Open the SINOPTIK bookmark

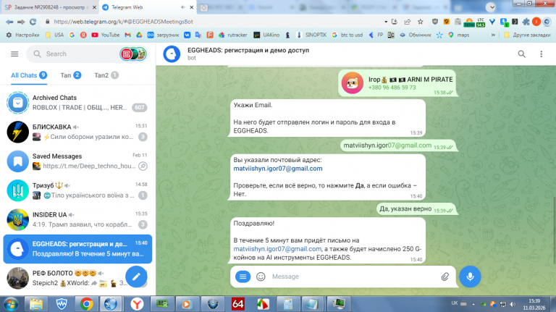[x=311, y=35]
